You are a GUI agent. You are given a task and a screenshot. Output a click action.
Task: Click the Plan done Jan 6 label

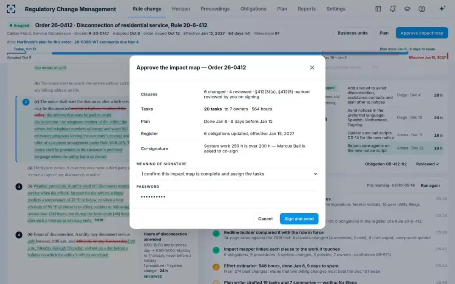pyautogui.click(x=407, y=49)
